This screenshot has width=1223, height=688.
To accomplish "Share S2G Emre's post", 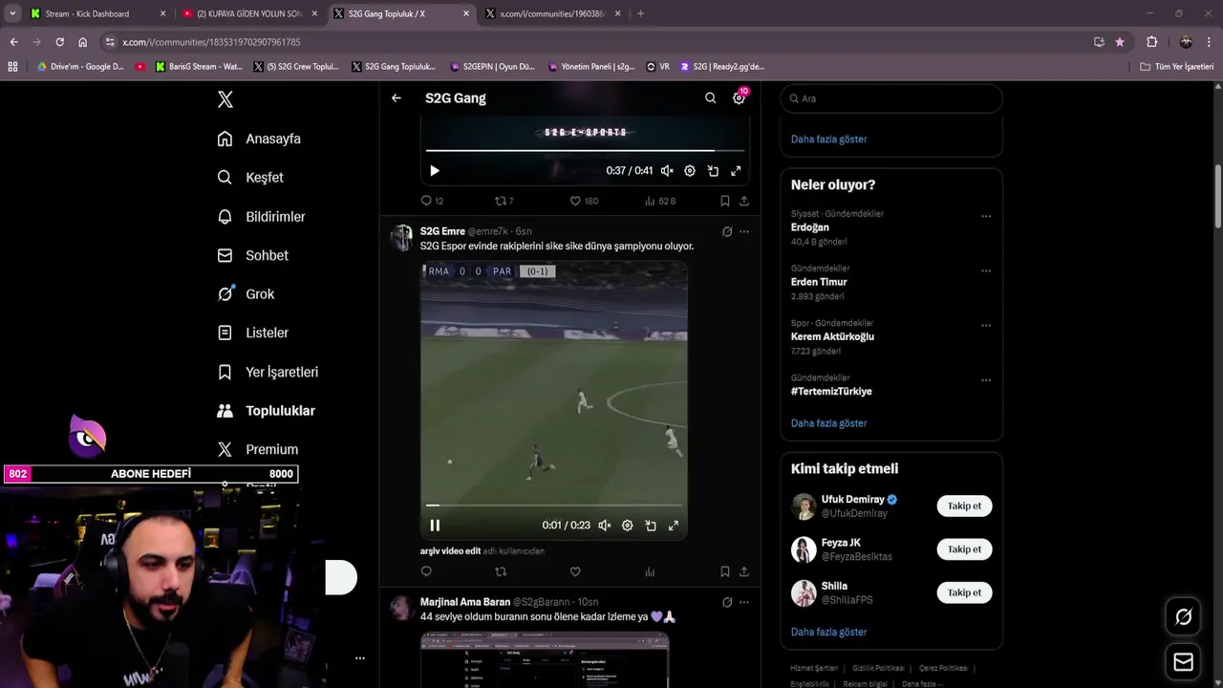I will pos(744,571).
